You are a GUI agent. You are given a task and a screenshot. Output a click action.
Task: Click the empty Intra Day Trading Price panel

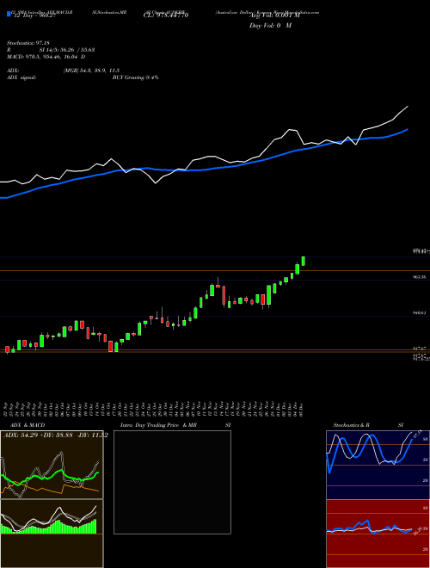172,482
